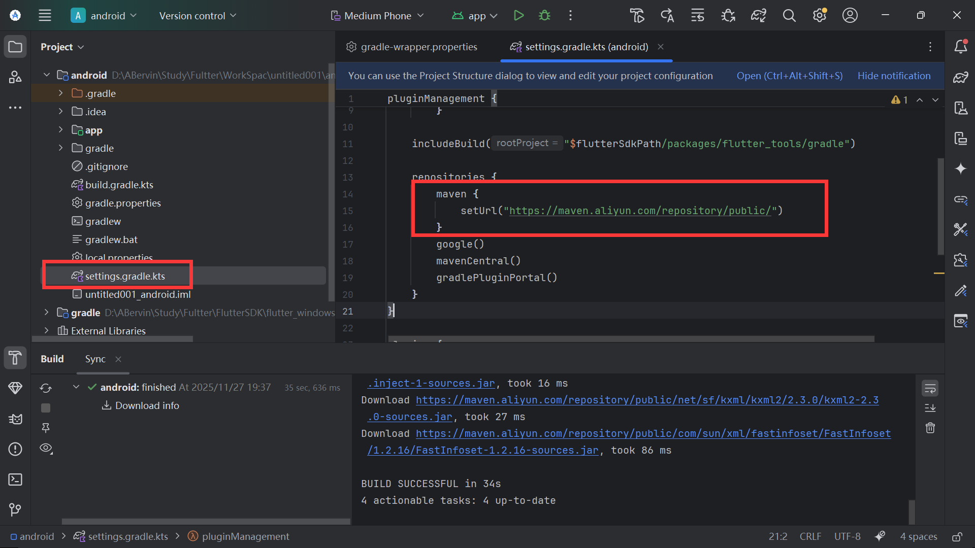The width and height of the screenshot is (975, 548).
Task: Click the Open Project Structure link
Action: [789, 76]
